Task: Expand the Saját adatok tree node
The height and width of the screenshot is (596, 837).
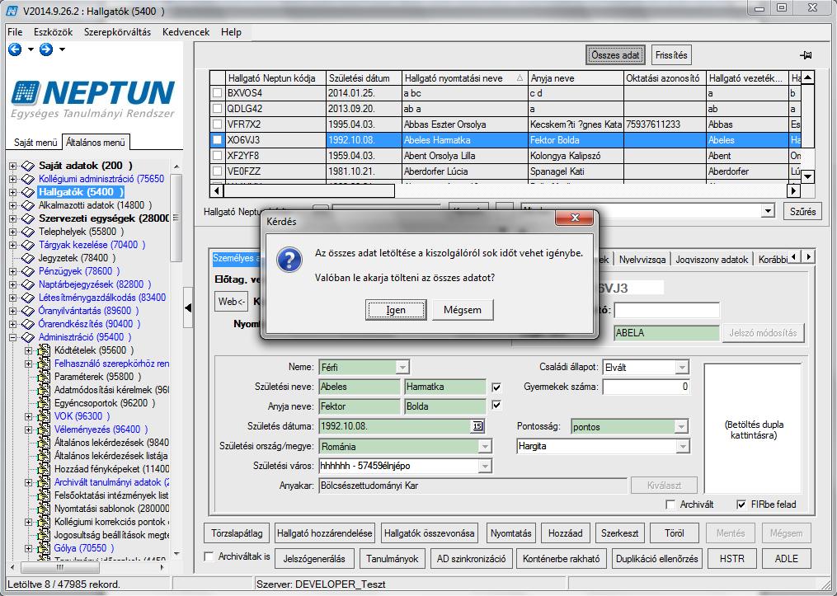Action: [x=13, y=166]
